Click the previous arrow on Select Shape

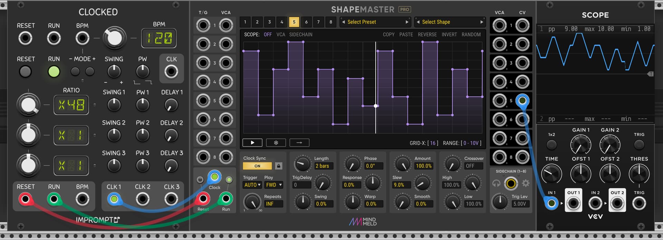click(418, 22)
